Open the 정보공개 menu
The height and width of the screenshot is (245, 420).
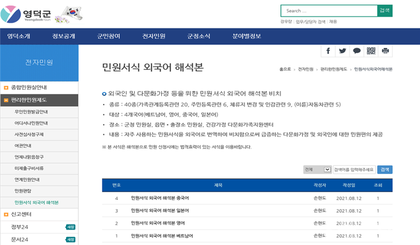tap(64, 37)
